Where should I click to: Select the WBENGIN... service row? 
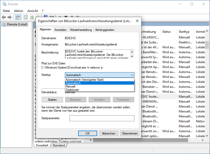[x=173, y=102]
